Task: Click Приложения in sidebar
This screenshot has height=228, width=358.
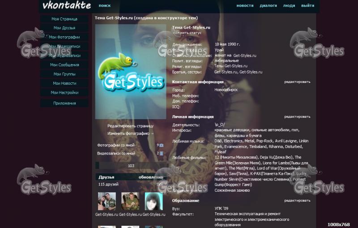Action: coord(64,103)
